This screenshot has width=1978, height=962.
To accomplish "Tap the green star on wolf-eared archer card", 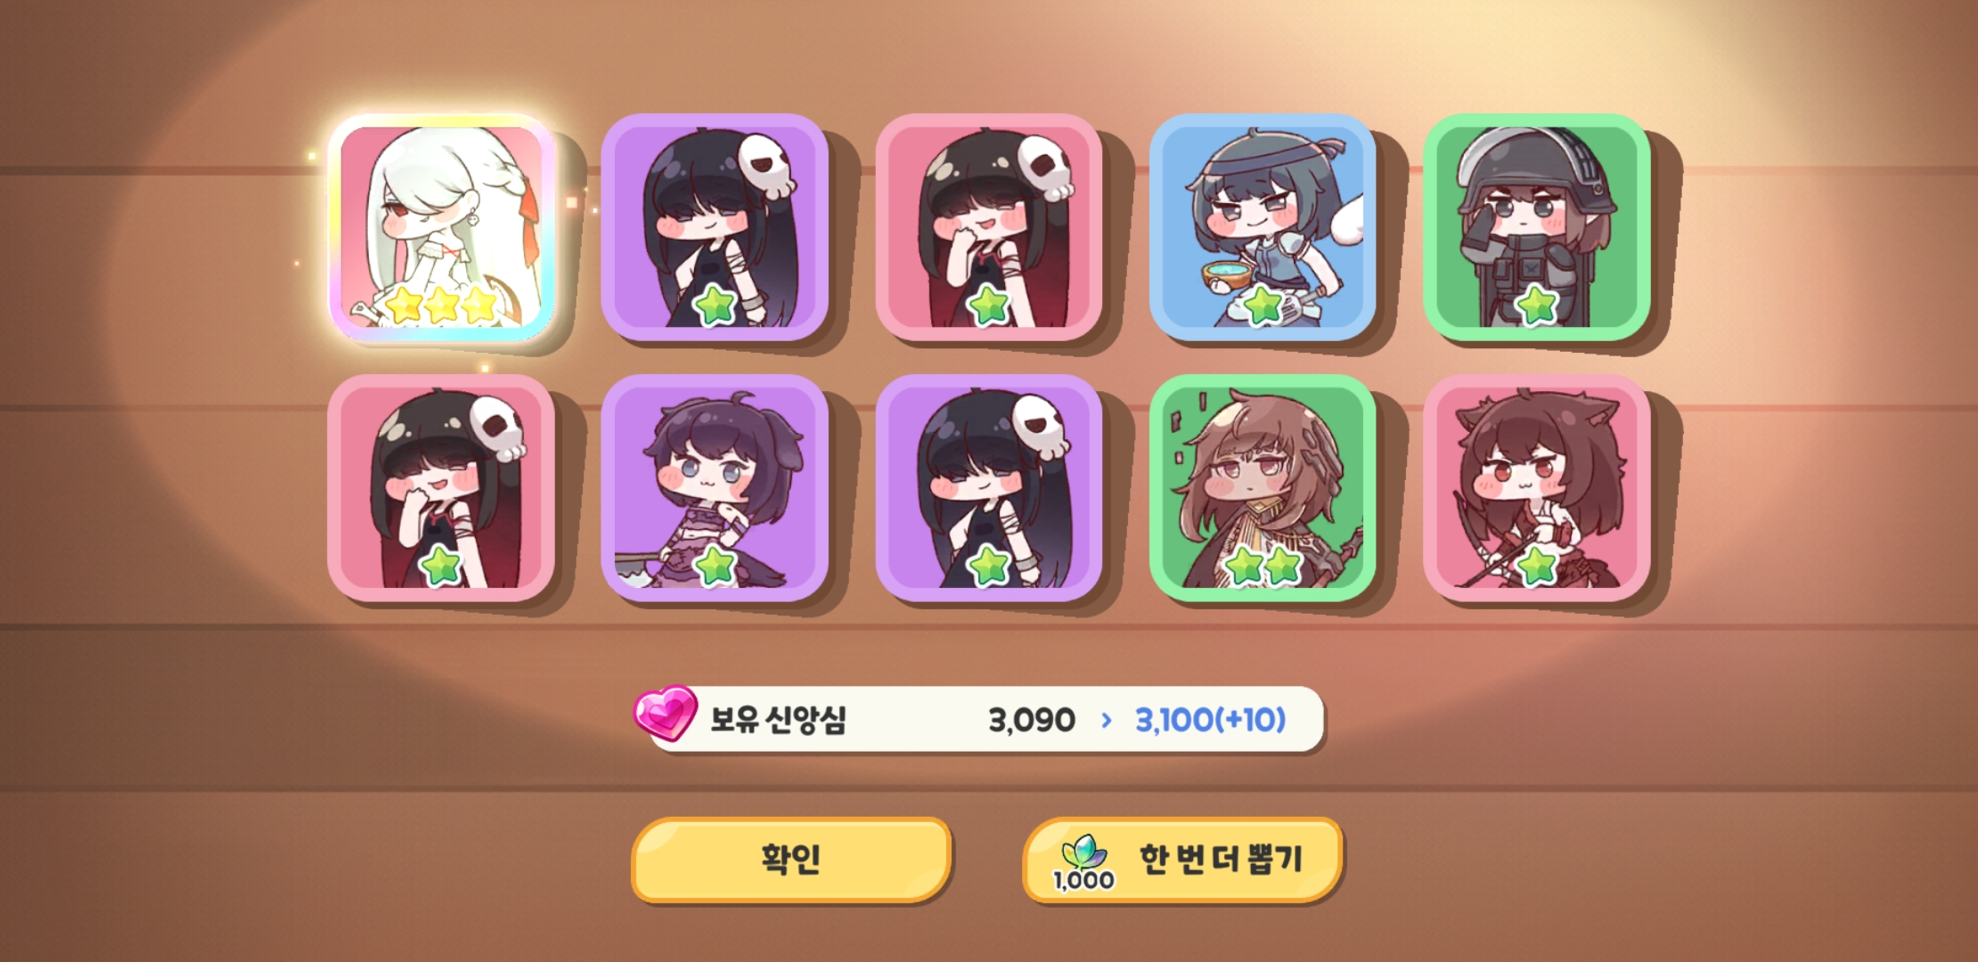I will coord(1537,566).
